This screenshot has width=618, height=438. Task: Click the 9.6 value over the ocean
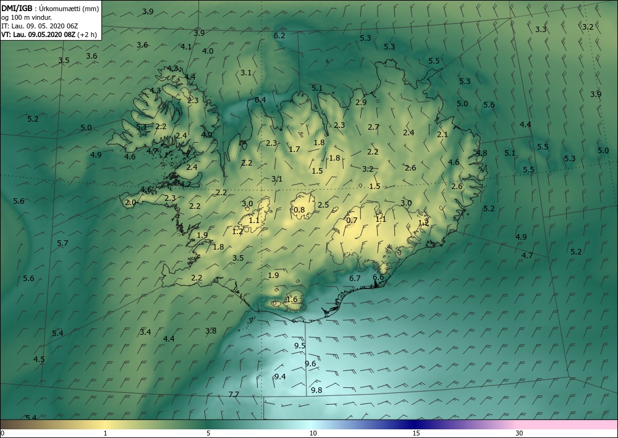point(311,363)
